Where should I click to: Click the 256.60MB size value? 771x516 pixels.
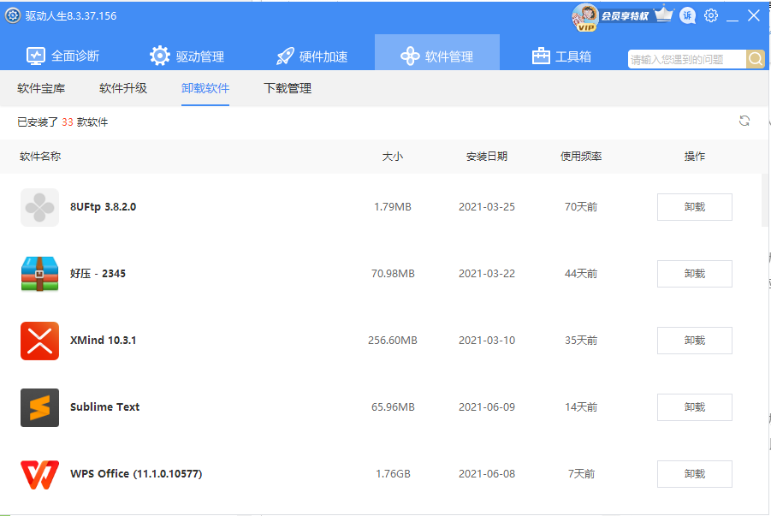pos(393,341)
